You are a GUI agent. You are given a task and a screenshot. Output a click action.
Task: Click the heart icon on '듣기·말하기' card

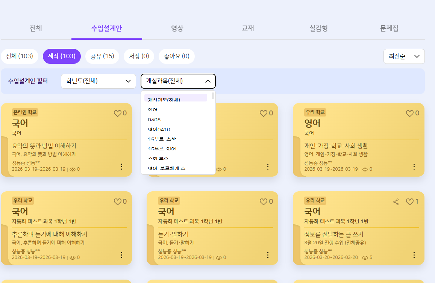point(264,202)
